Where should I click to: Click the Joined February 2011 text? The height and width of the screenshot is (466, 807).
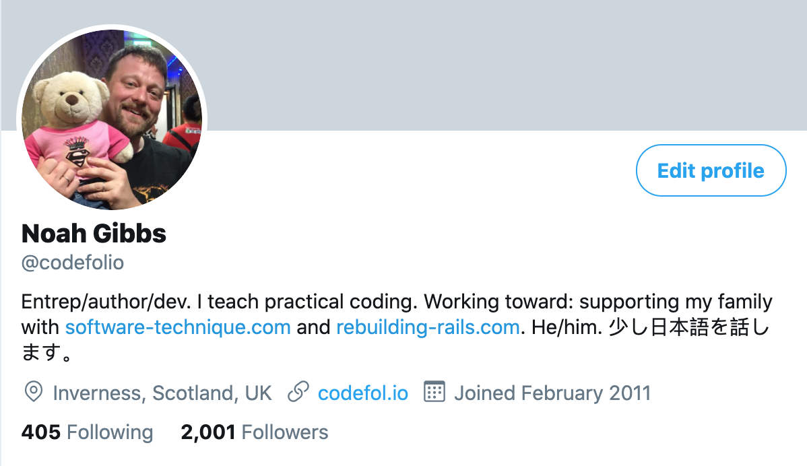pos(552,393)
